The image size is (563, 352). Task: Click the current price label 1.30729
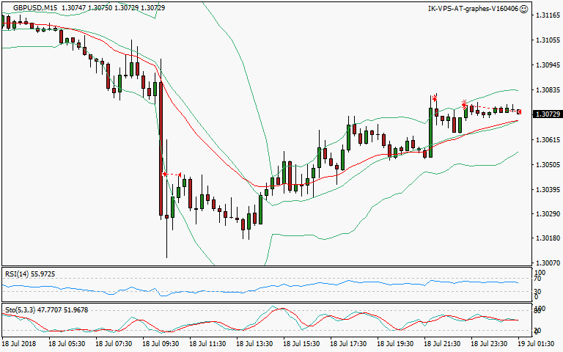[548, 114]
